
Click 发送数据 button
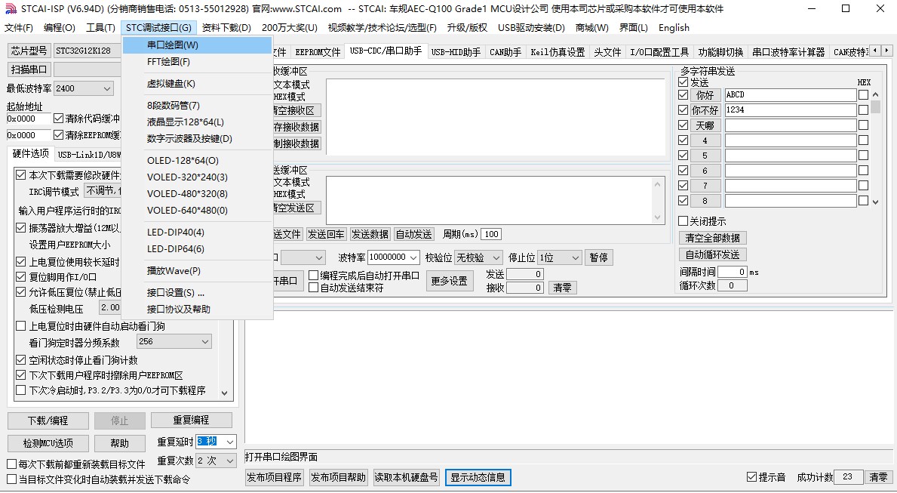point(370,234)
